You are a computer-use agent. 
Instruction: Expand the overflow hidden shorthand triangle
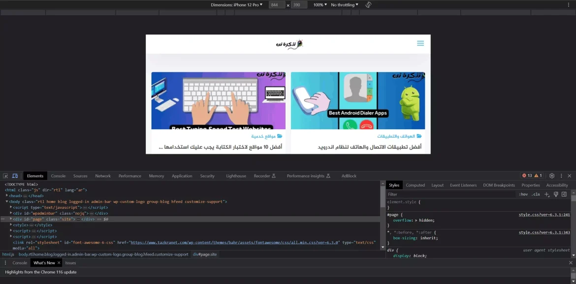coord(416,221)
